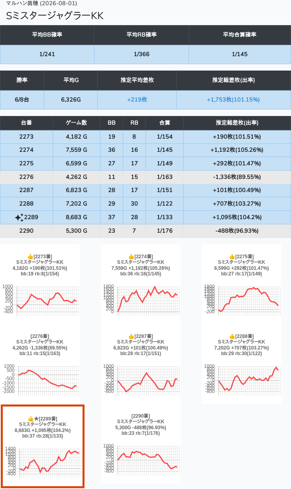291x489 pixels.
Task: Click the thumbs-up icon on the 2287番 graph card
Action: click(131, 336)
